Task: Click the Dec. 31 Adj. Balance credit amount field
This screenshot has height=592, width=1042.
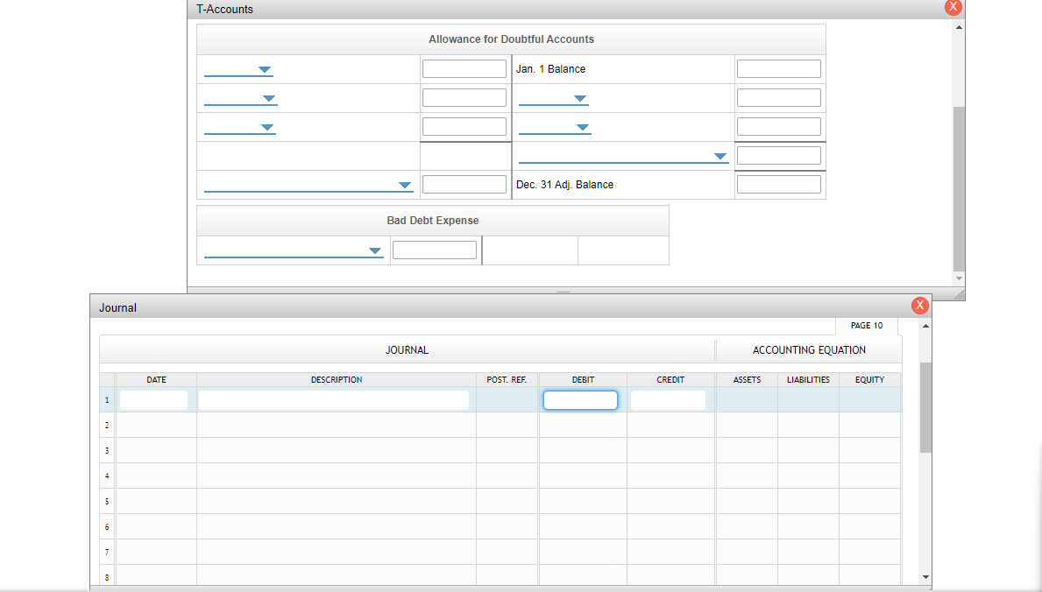Action: [x=779, y=185]
